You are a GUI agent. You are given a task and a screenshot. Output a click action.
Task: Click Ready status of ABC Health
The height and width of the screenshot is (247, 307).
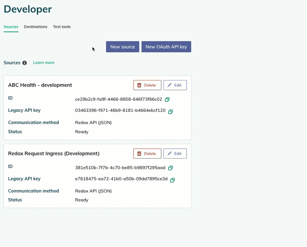pos(82,132)
